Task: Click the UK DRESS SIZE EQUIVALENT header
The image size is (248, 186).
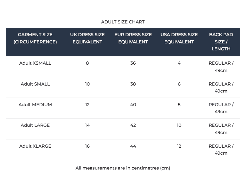Action: [x=87, y=38]
